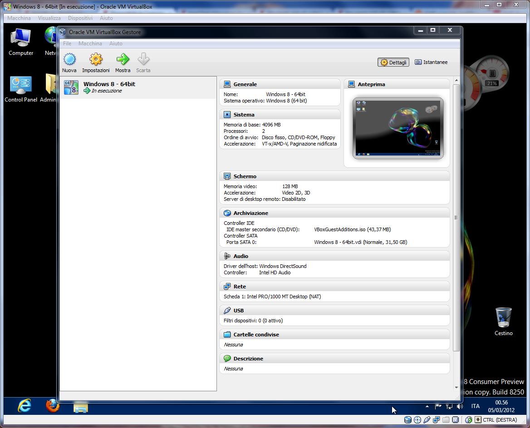Click hard disk activity indicator in status bar
530x428 pixels.
coord(408,420)
